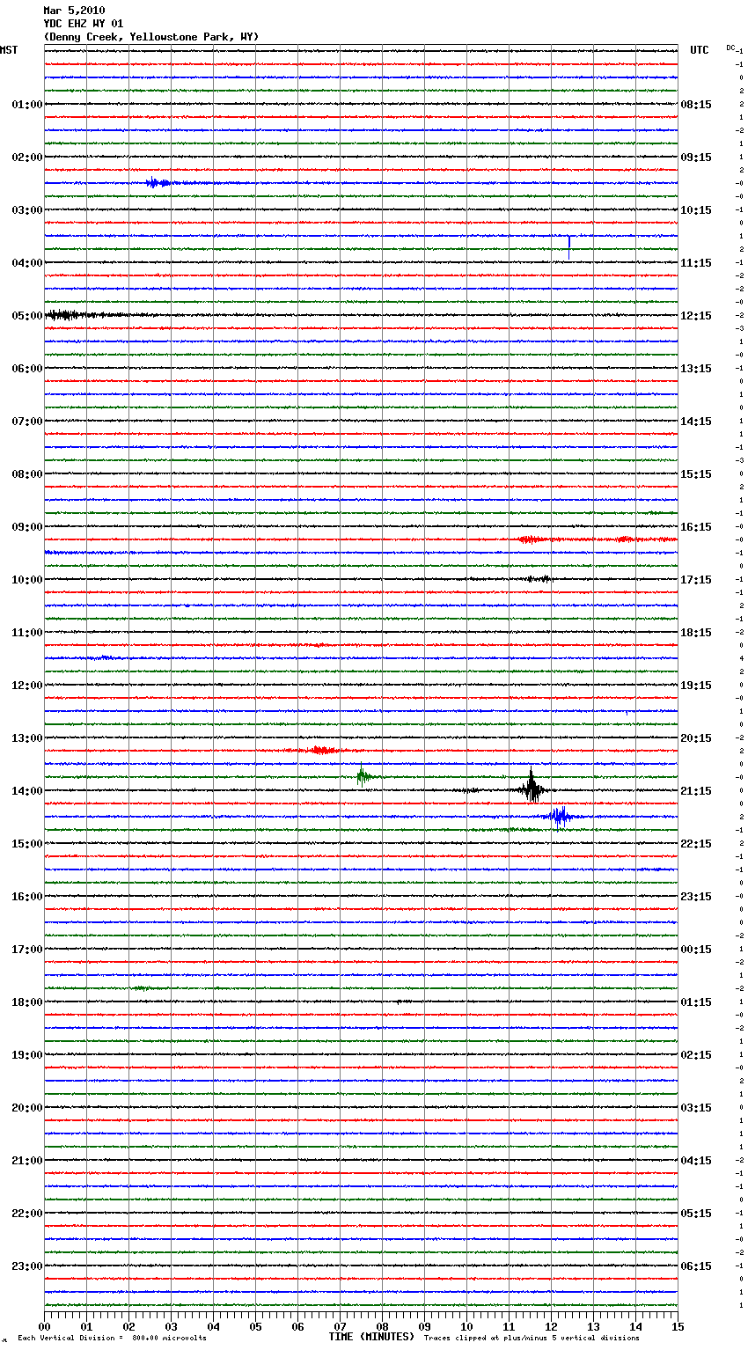Select the red event just below the 09:00 trace
The image size is (748, 1350).
click(530, 539)
